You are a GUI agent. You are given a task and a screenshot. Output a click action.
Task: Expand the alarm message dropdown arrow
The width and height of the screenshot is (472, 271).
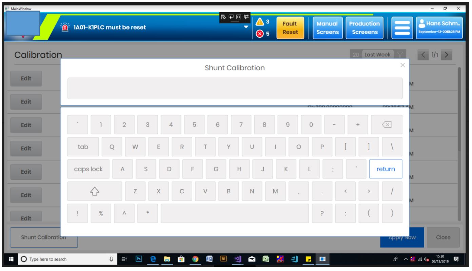247,27
